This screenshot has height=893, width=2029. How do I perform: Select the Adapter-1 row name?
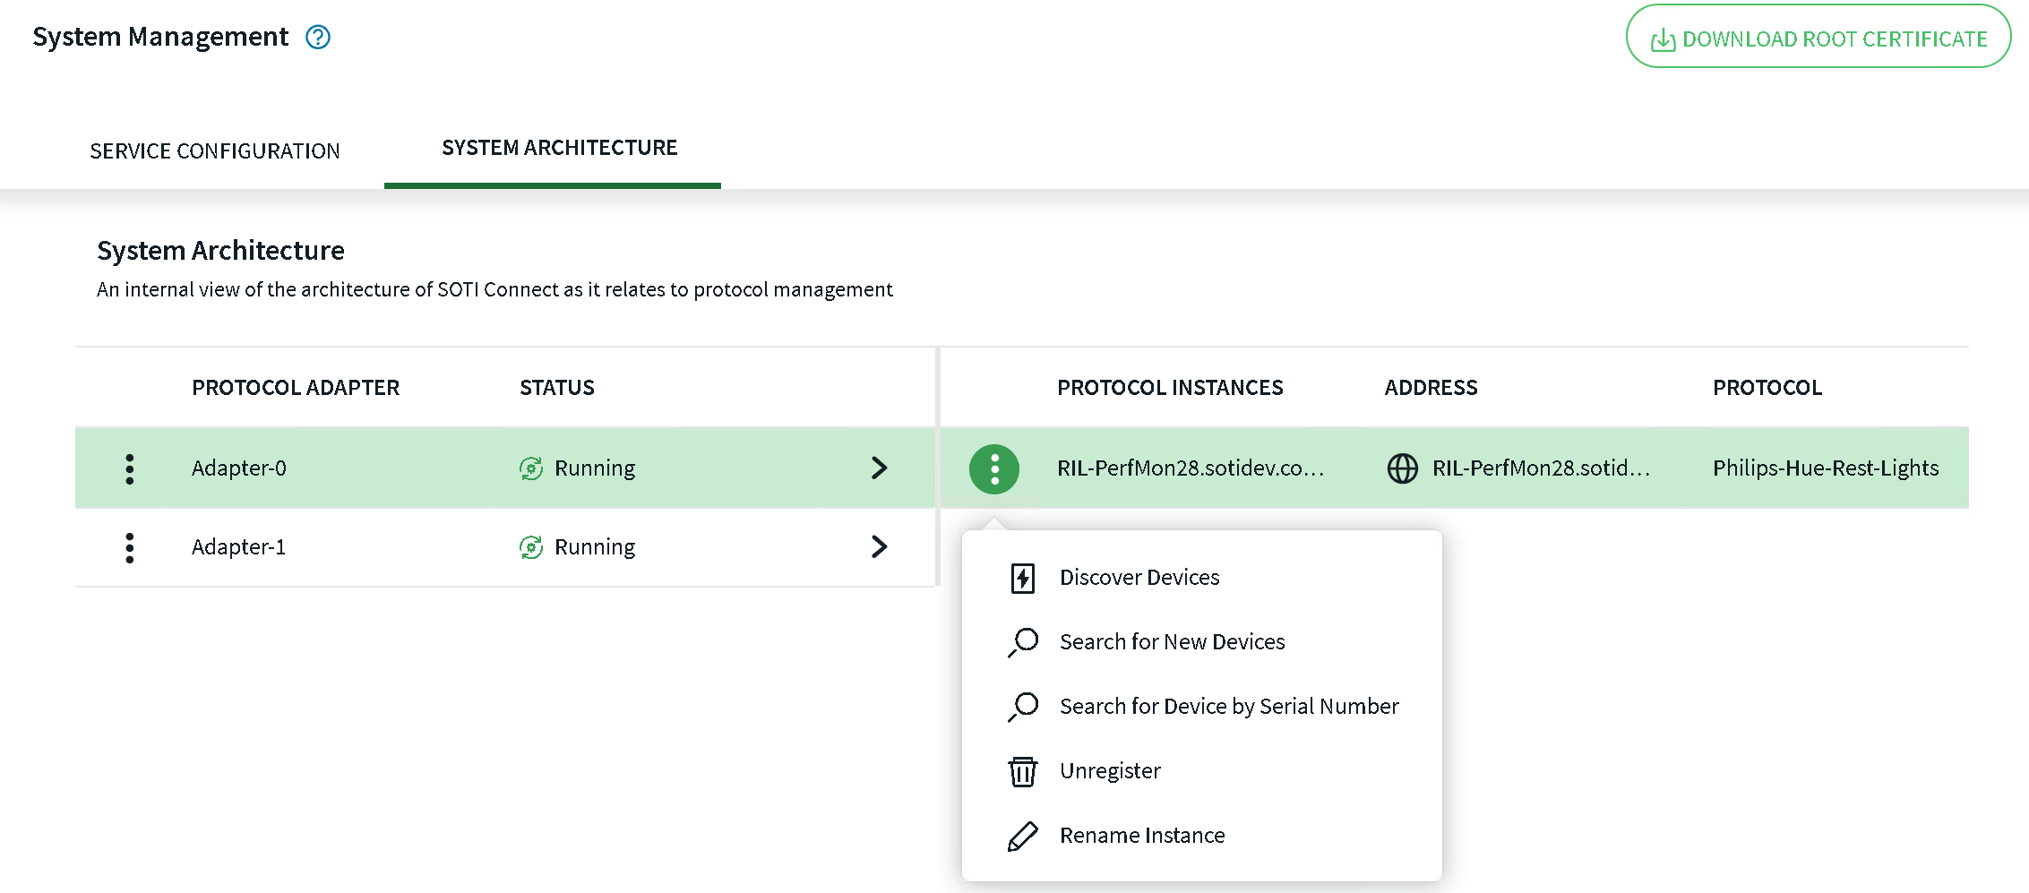pos(239,547)
